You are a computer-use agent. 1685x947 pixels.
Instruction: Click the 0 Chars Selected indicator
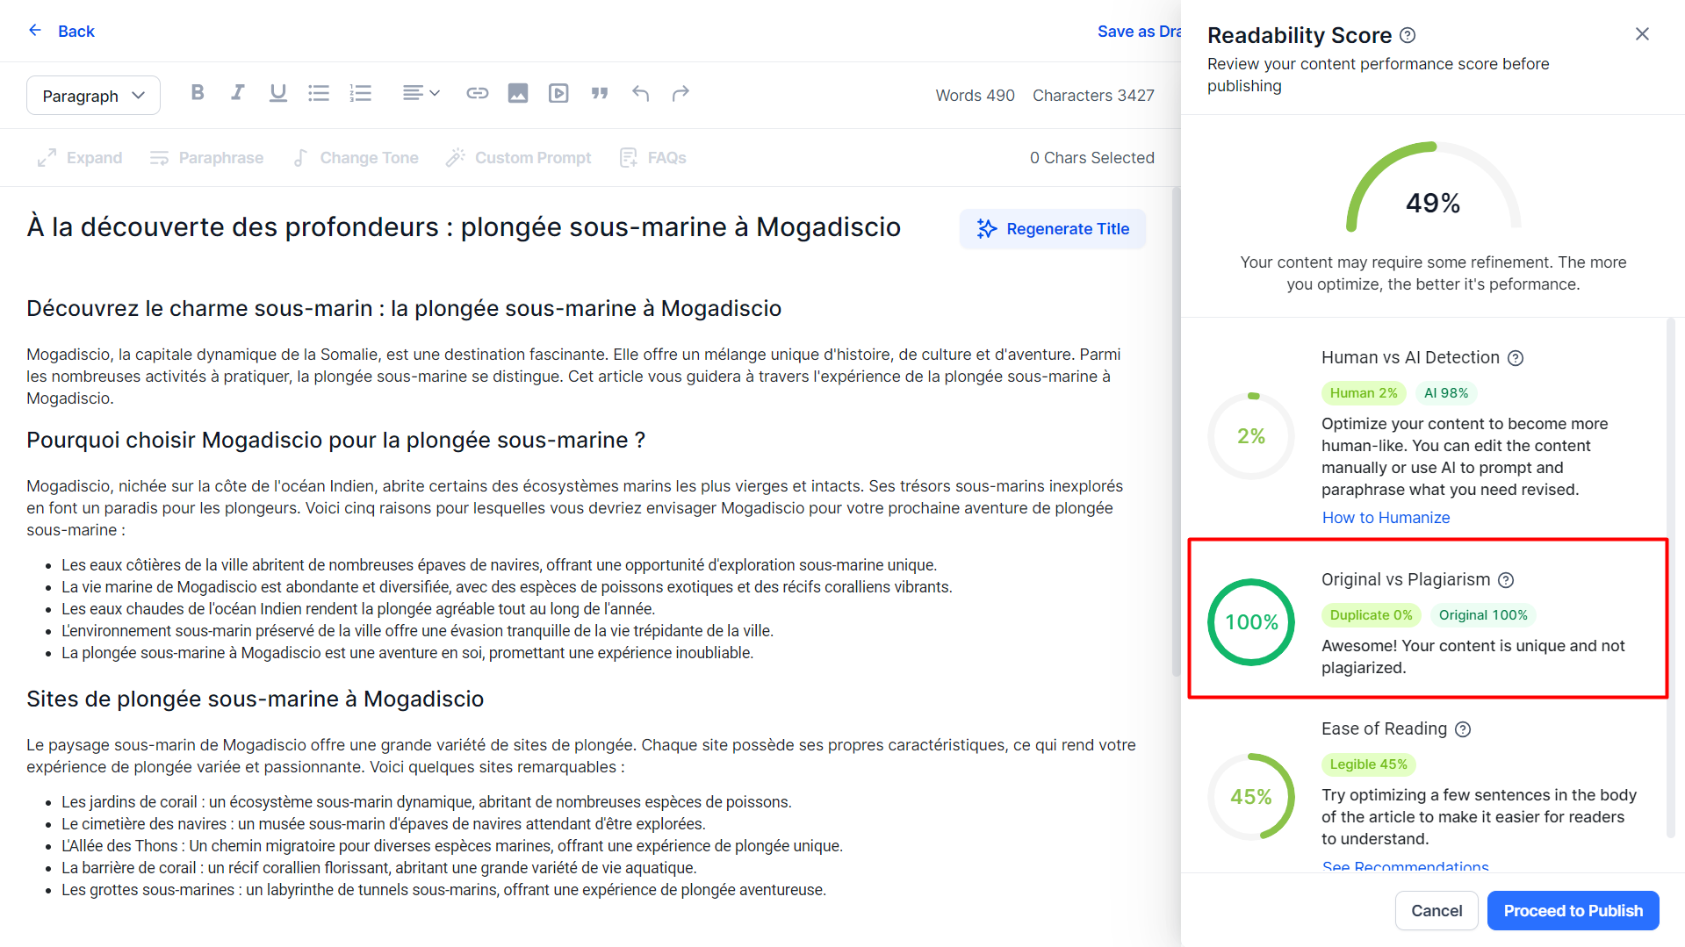(x=1091, y=158)
